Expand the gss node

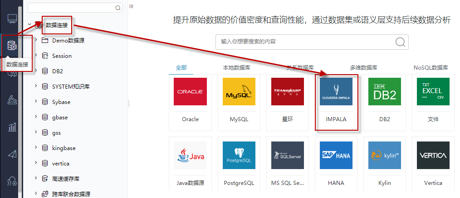(x=36, y=132)
